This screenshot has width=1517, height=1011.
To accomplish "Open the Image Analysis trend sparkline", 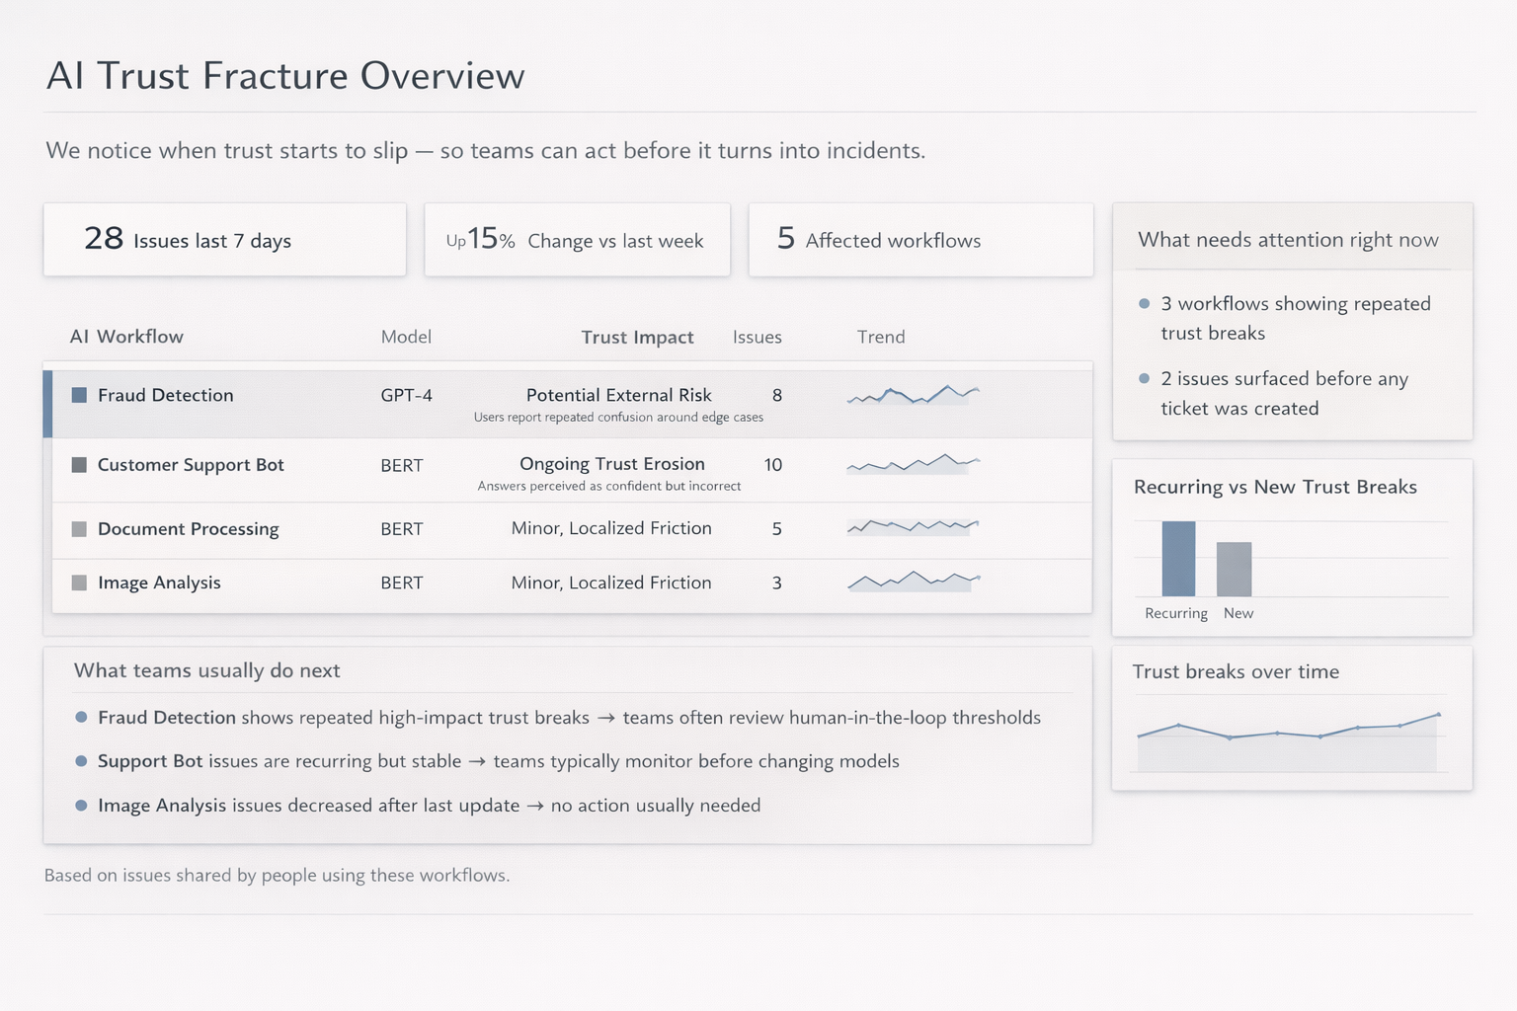I will click(x=912, y=582).
